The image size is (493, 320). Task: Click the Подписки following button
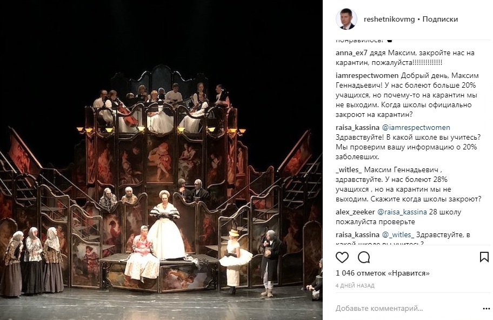pos(440,19)
